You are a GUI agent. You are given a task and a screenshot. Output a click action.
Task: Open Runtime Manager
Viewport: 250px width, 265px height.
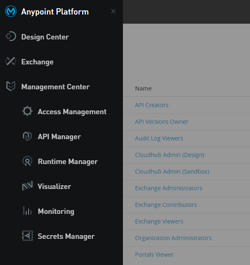coord(68,162)
